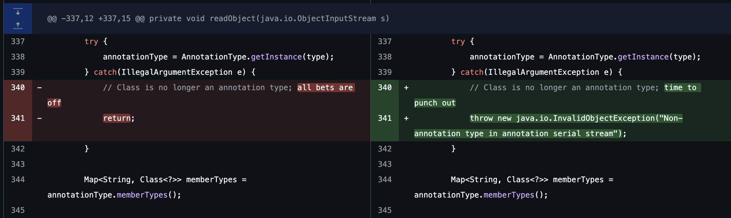The width and height of the screenshot is (731, 218).
Task: Click the highlighted 'all bets are' comment text
Action: 325,88
